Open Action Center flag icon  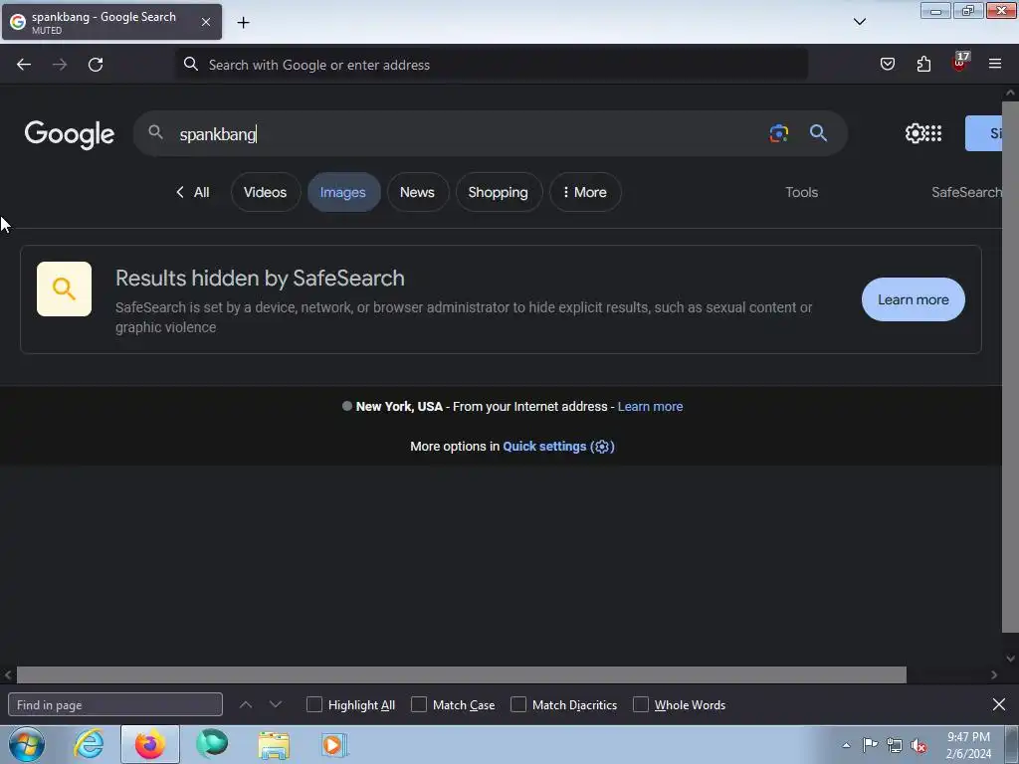870,745
